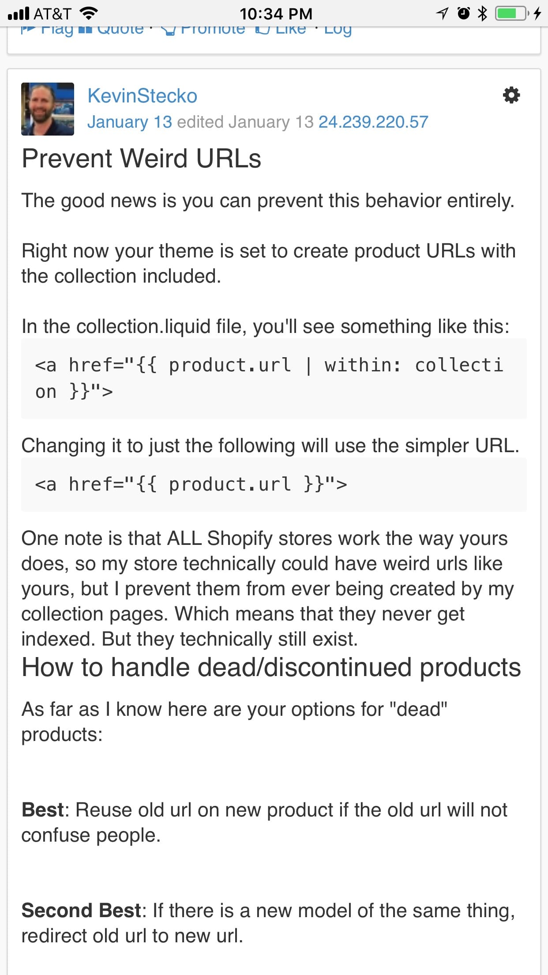Tap the Bluetooth status icon

[x=483, y=14]
